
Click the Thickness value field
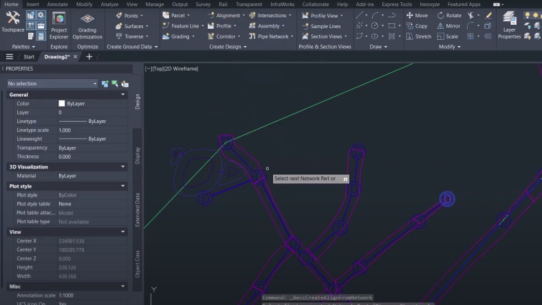92,157
